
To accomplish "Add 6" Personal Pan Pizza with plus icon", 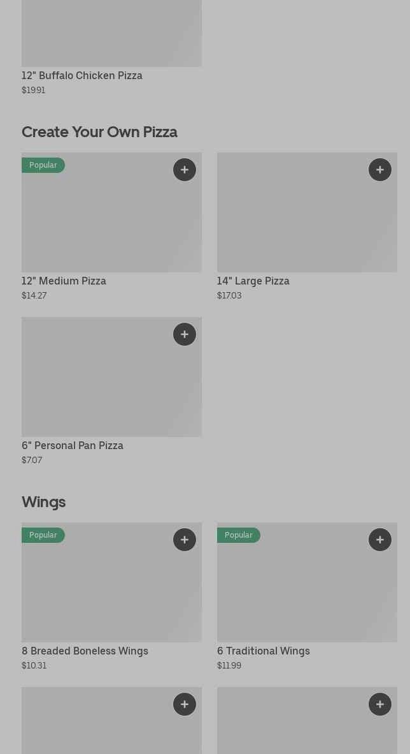I will (185, 334).
